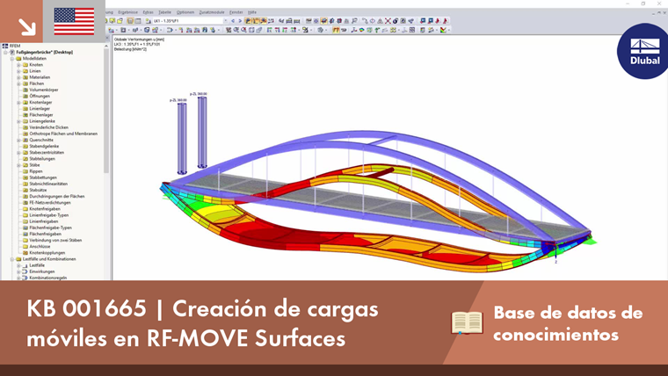Expand the Flächen tree node

(x=18, y=83)
